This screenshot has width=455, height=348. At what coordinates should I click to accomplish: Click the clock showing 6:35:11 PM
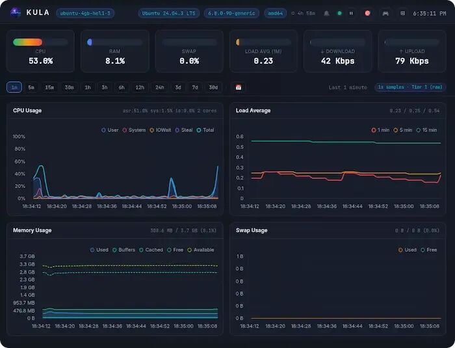point(430,14)
